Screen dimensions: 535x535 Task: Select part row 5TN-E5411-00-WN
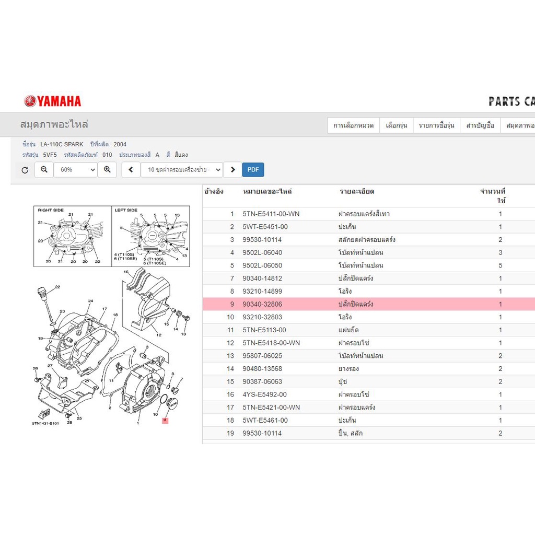point(368,214)
